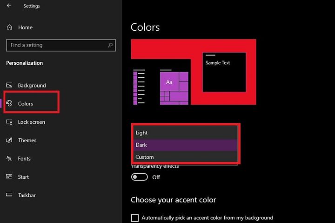Click the search magnifier icon
This screenshot has height=223, width=335.
pyautogui.click(x=110, y=45)
